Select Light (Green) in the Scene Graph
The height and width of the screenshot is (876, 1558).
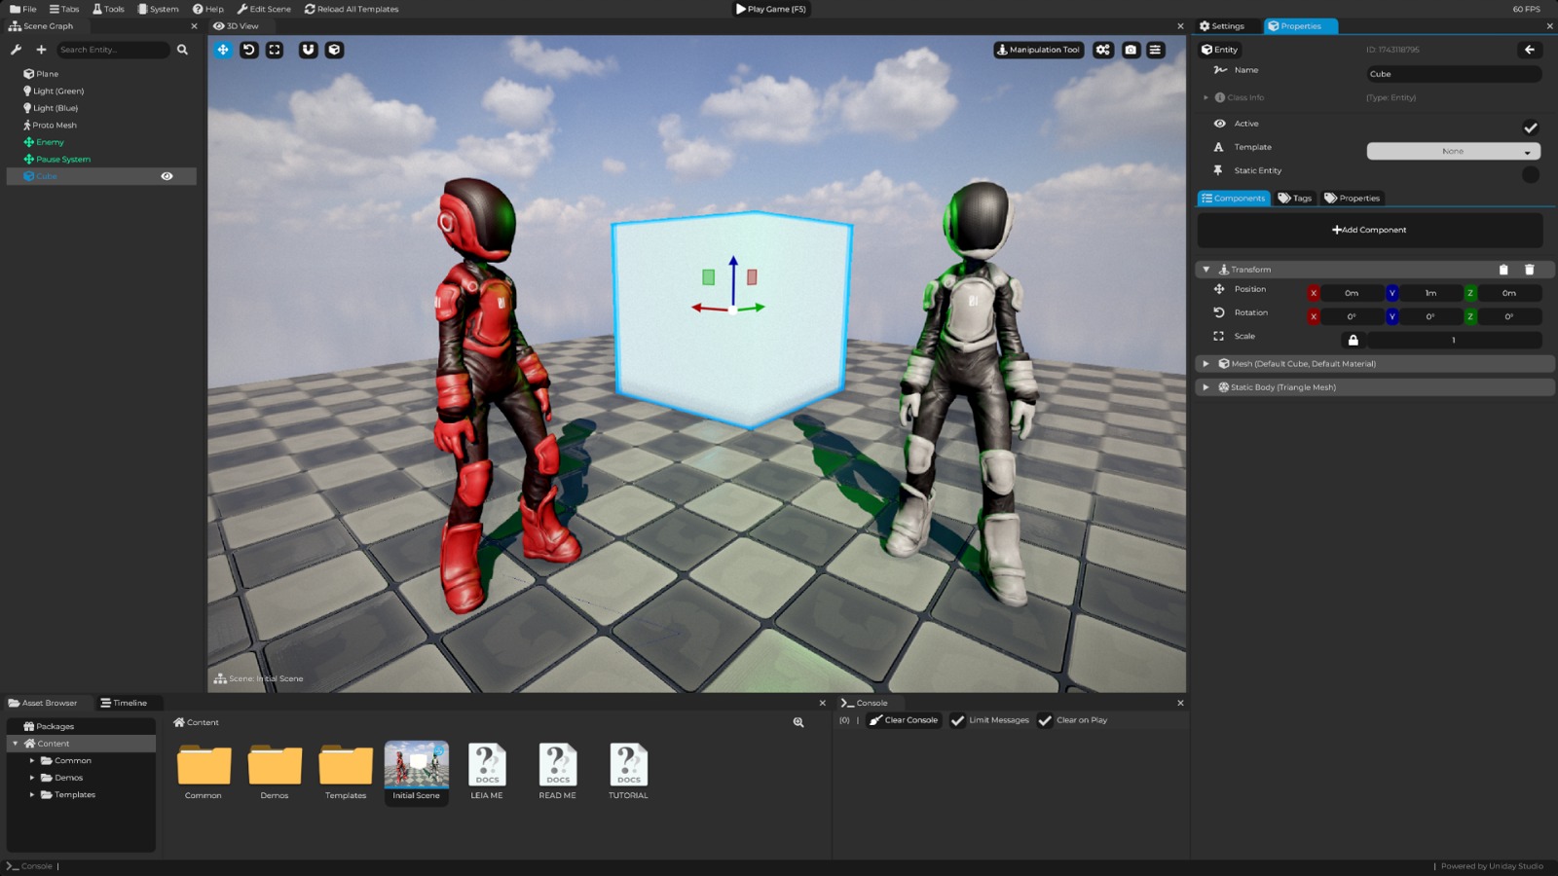(58, 91)
